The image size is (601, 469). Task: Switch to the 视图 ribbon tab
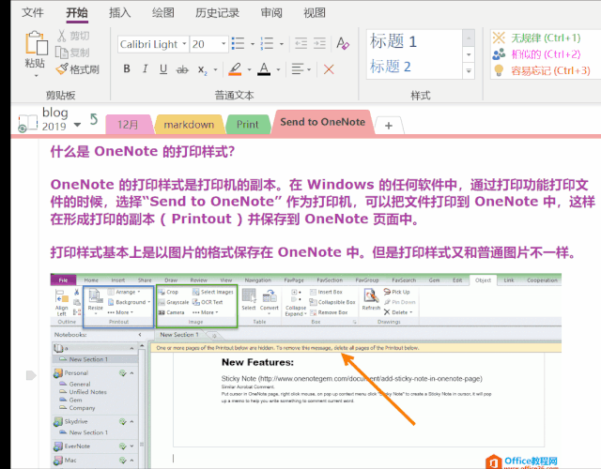pos(315,12)
